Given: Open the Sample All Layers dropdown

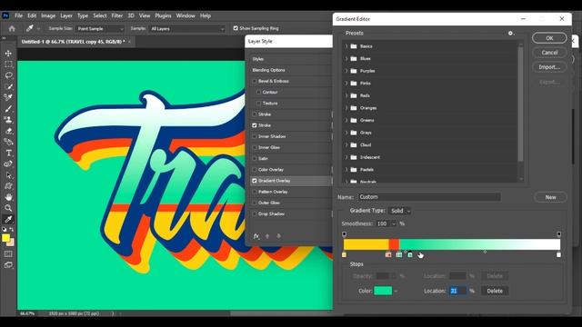Looking at the screenshot, I should [187, 28].
